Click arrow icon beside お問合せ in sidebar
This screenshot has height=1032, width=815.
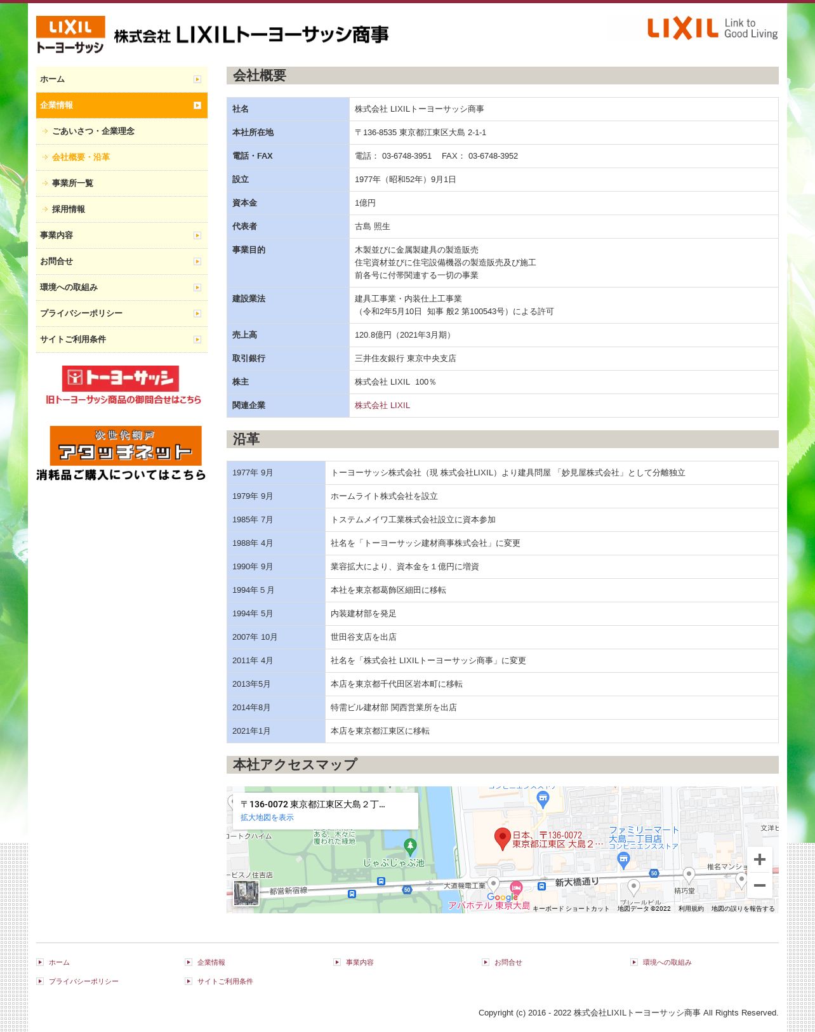197,261
